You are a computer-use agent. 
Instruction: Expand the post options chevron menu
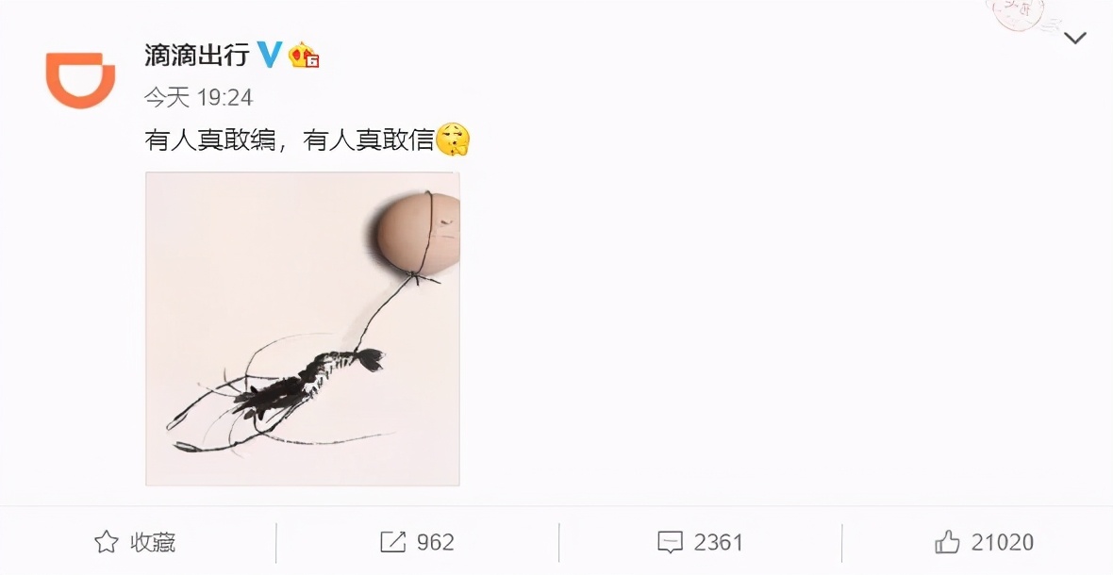(1076, 39)
